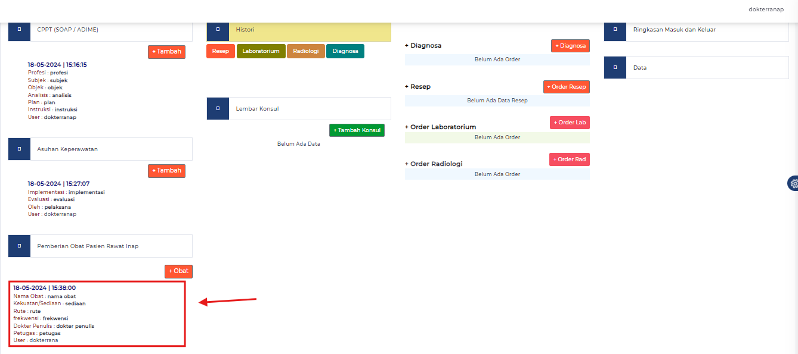Click the + Obat button
This screenshot has height=354, width=798.
click(x=178, y=271)
